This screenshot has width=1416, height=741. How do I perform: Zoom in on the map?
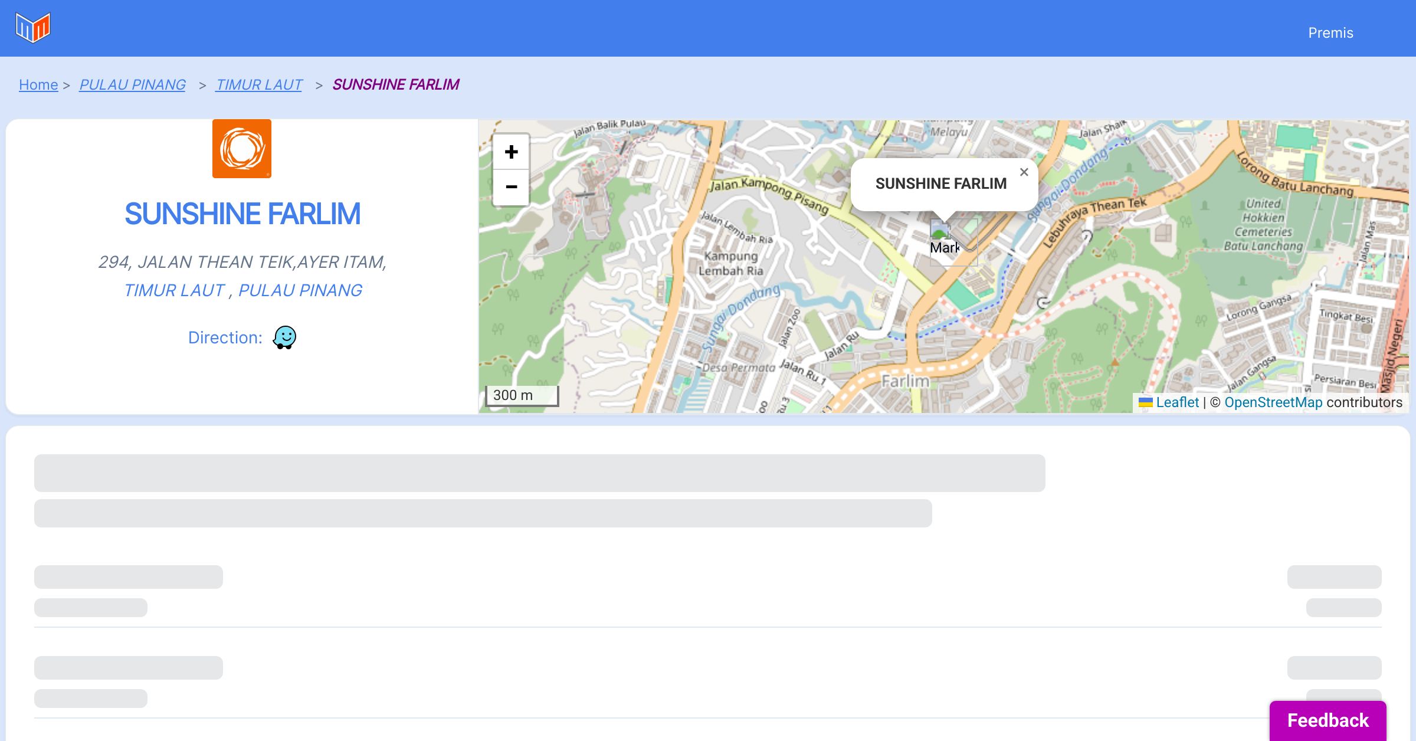click(x=511, y=152)
